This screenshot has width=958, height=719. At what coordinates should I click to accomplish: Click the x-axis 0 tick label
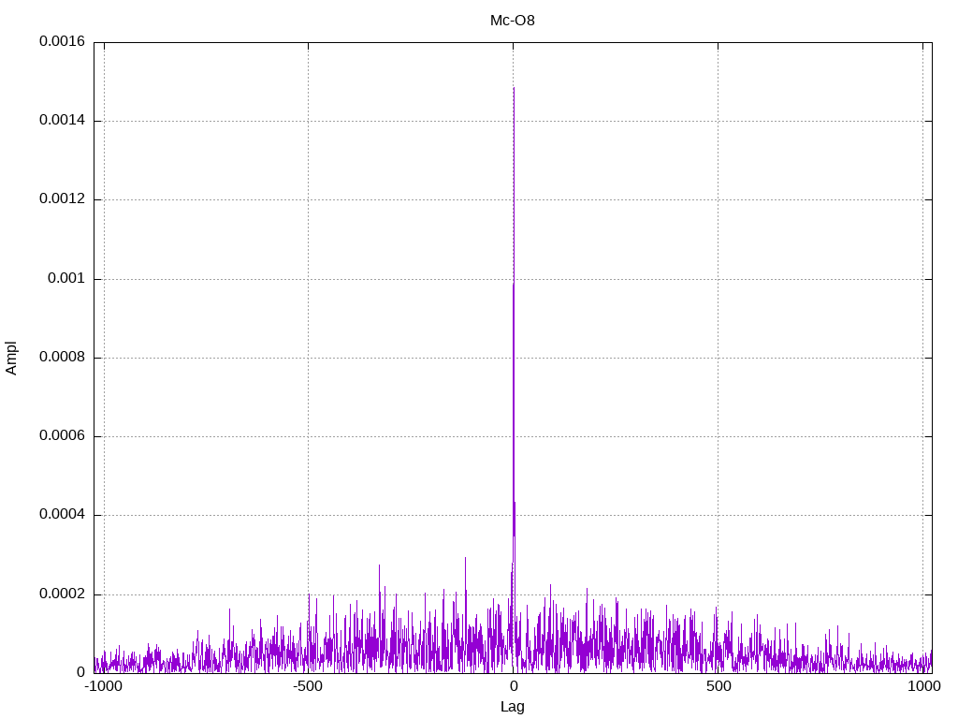[513, 686]
